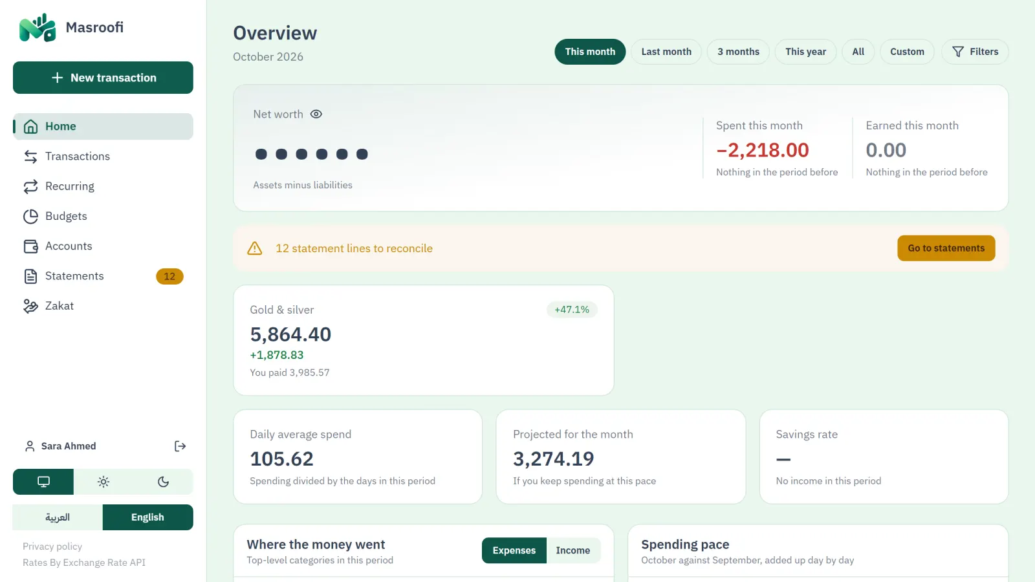Select the This year period
1035x582 pixels.
tap(805, 52)
